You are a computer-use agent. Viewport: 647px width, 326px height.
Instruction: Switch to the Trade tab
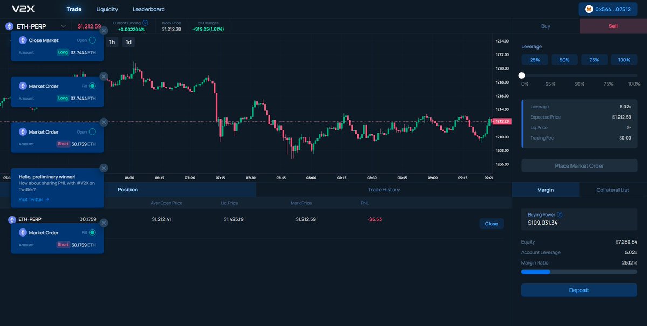click(x=74, y=9)
